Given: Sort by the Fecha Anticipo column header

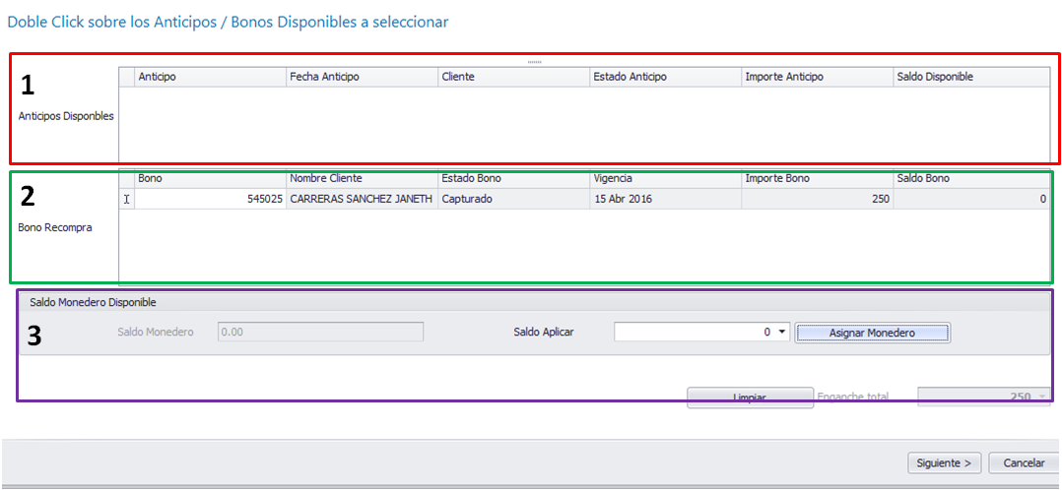Looking at the screenshot, I should click(x=362, y=77).
